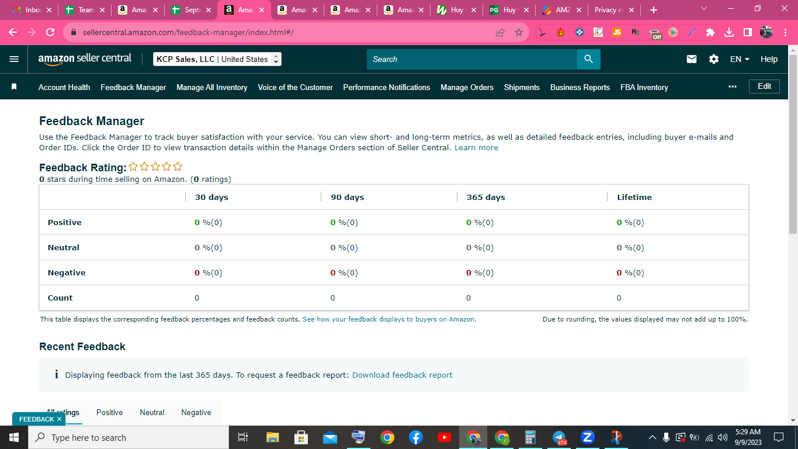
Task: Click the Seller Central search field
Action: (x=472, y=59)
